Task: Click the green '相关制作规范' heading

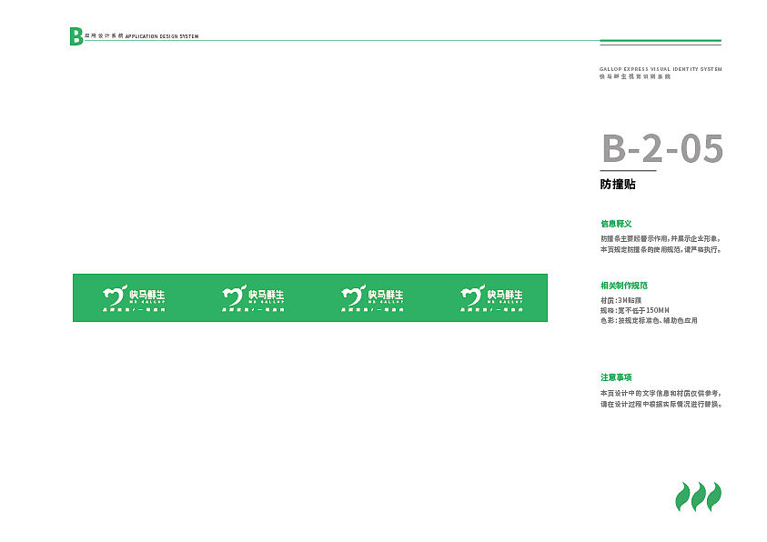Action: coord(624,286)
